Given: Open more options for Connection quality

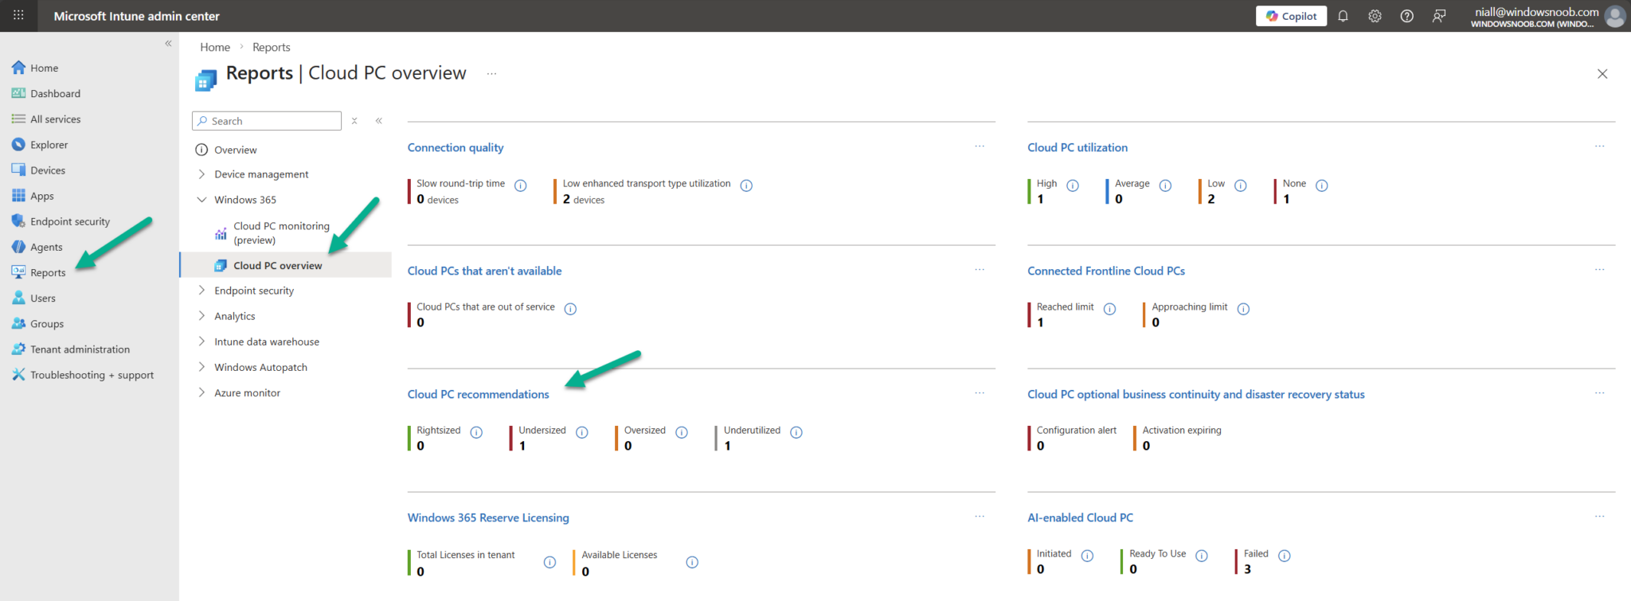Looking at the screenshot, I should point(979,146).
